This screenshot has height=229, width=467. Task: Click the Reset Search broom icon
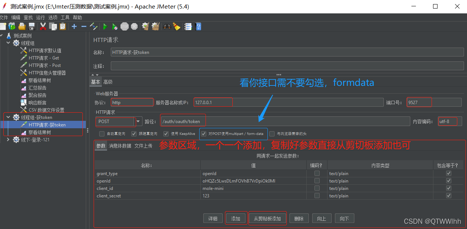pos(176,26)
